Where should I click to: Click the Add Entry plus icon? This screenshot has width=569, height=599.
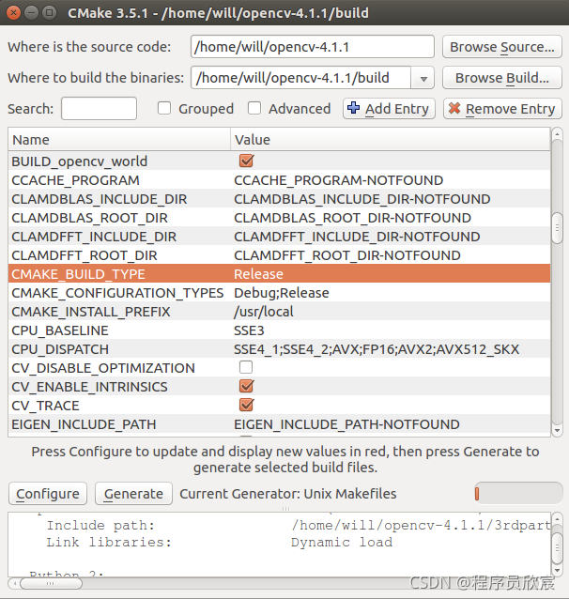(x=354, y=109)
